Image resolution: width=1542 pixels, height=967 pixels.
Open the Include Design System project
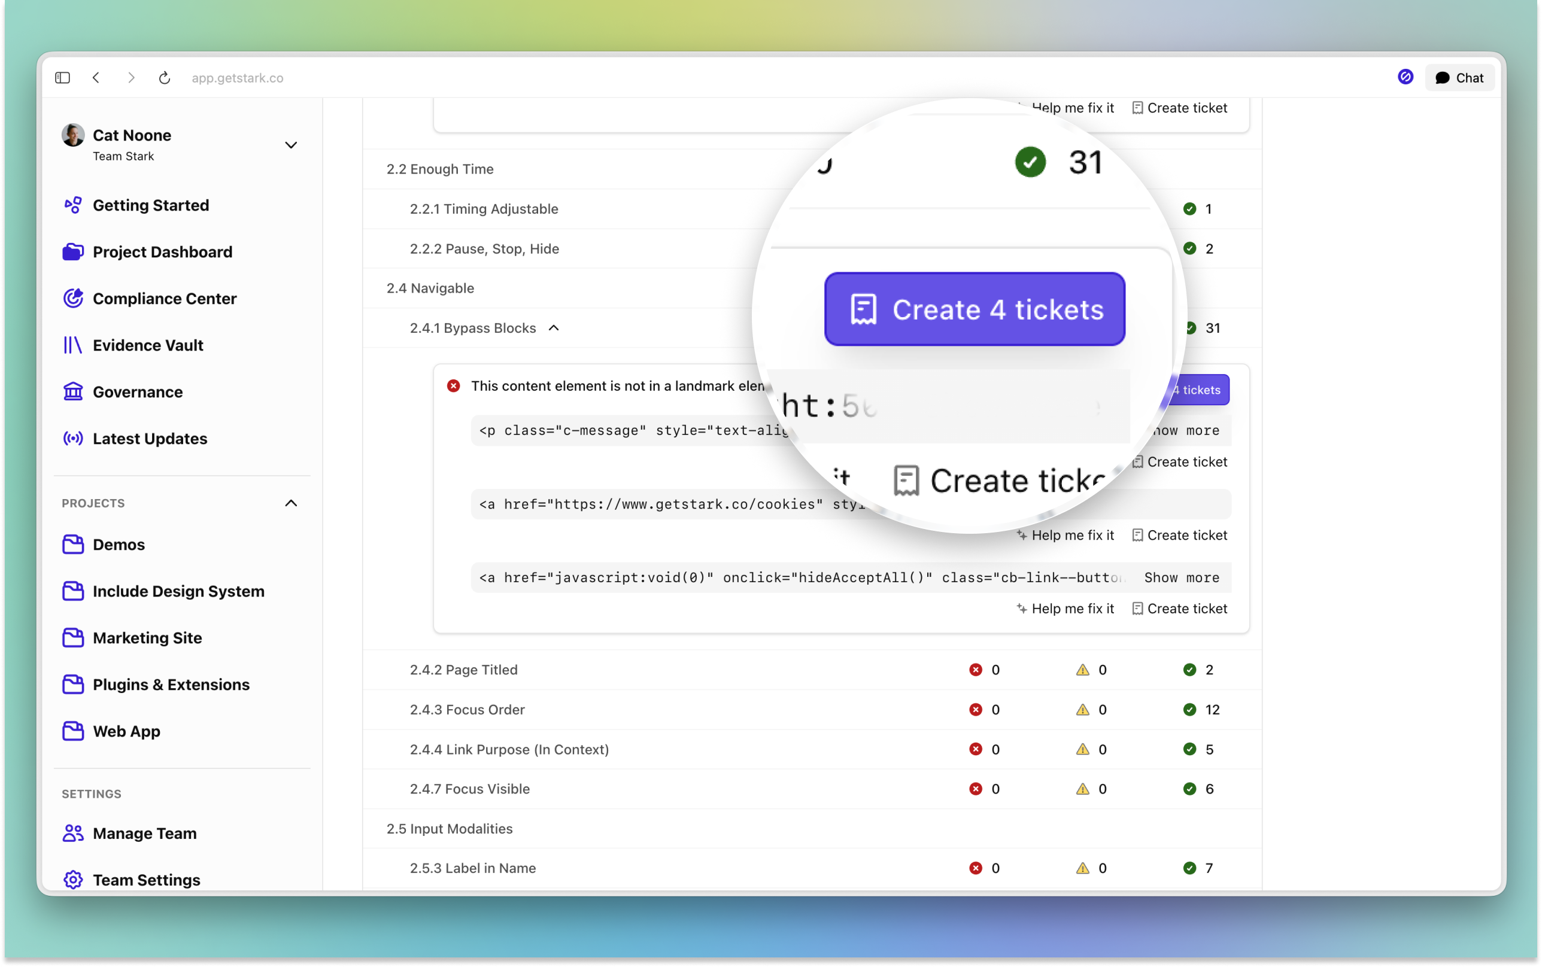point(178,591)
